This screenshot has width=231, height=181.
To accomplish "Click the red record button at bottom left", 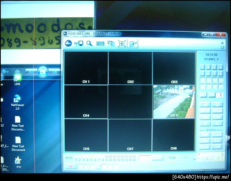I will [x=71, y=167].
